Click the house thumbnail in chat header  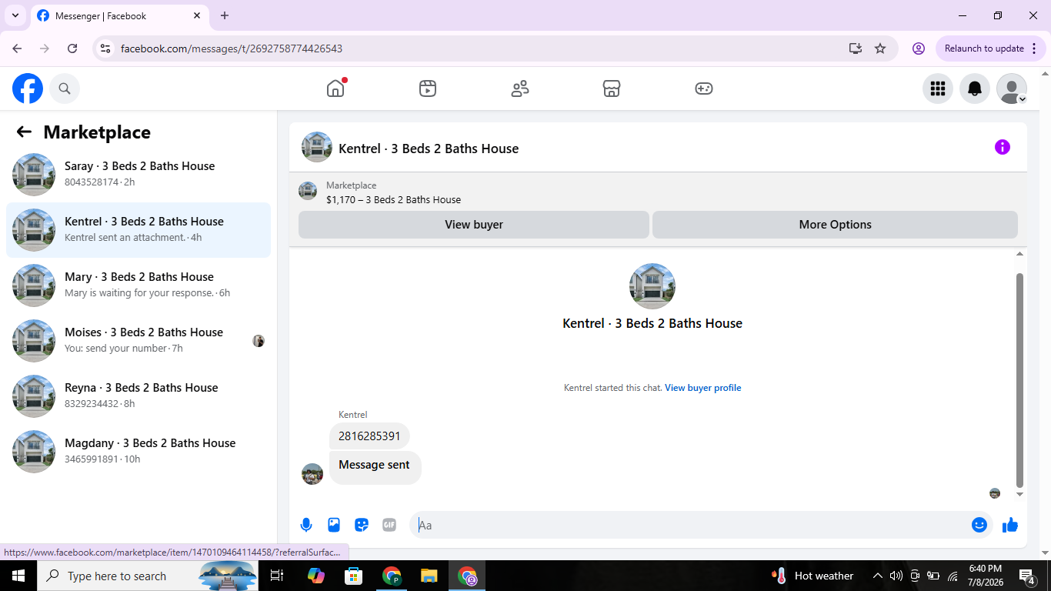tap(317, 147)
